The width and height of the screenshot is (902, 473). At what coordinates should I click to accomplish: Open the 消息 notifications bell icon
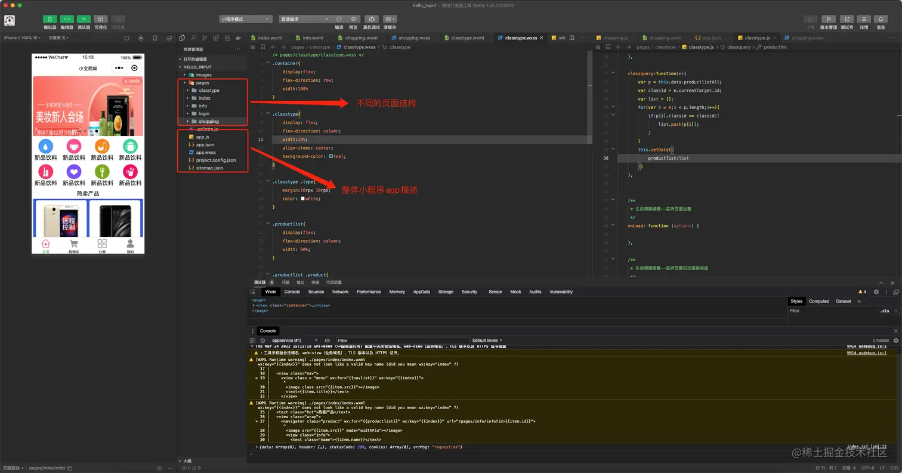881,20
